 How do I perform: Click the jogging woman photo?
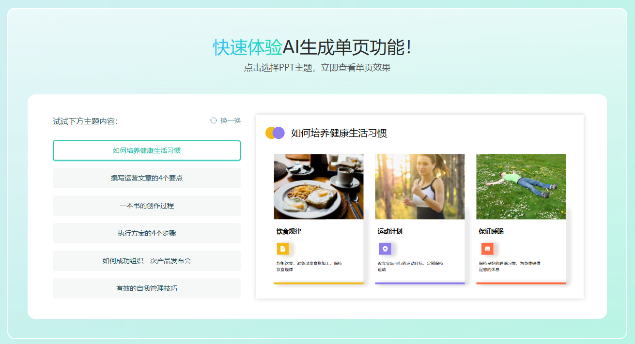(x=420, y=186)
